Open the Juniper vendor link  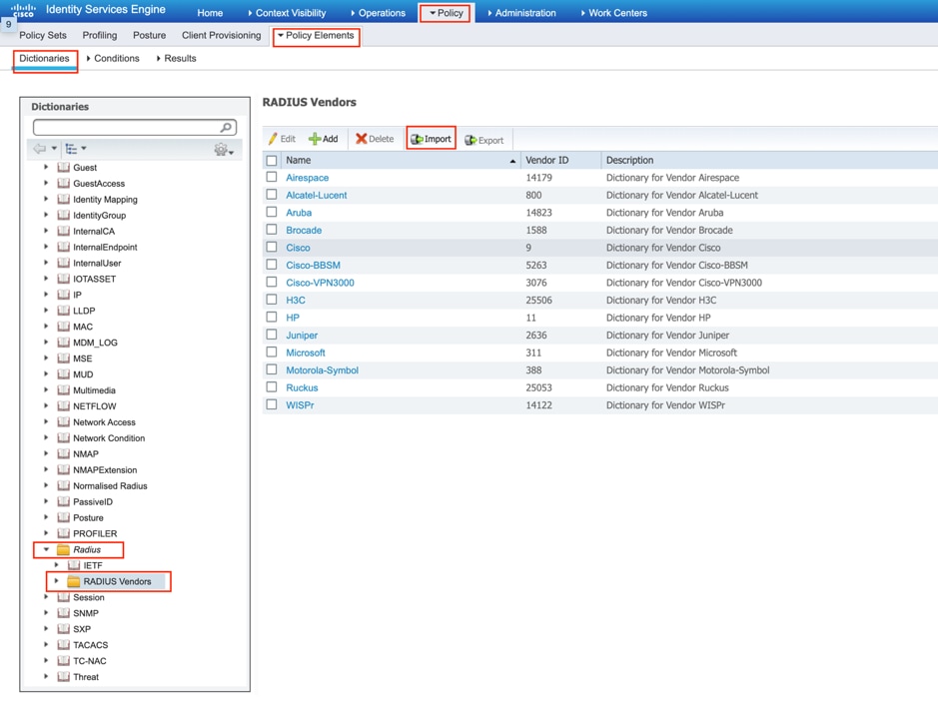coord(302,336)
